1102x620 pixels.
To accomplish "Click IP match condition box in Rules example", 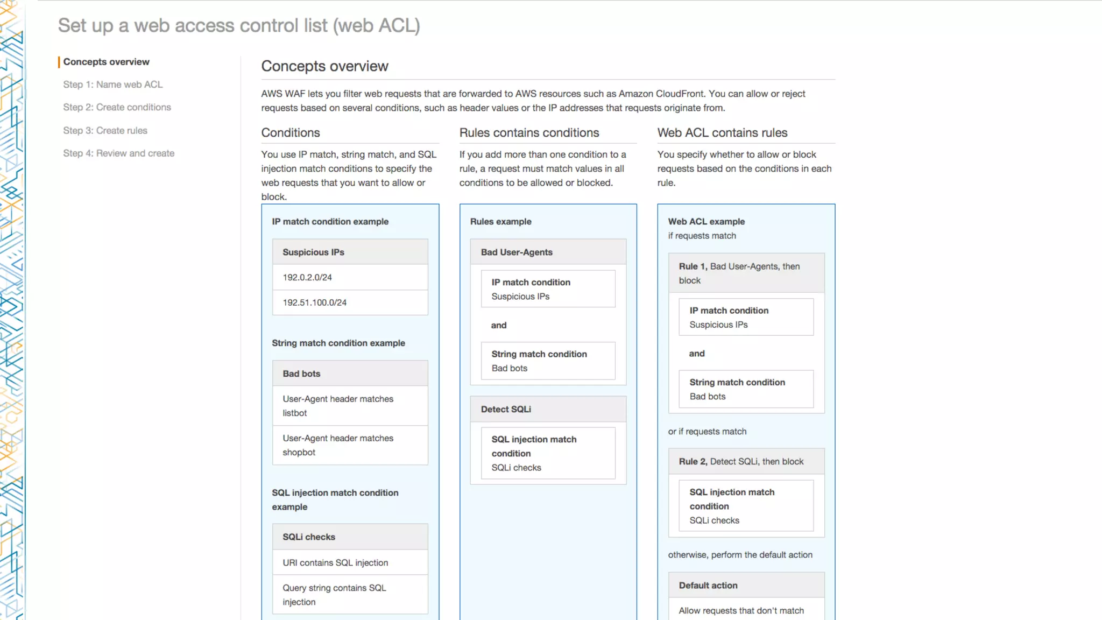I will pos(548,289).
